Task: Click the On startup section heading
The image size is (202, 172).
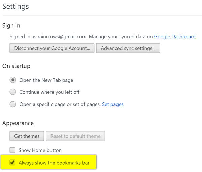Action: click(16, 66)
